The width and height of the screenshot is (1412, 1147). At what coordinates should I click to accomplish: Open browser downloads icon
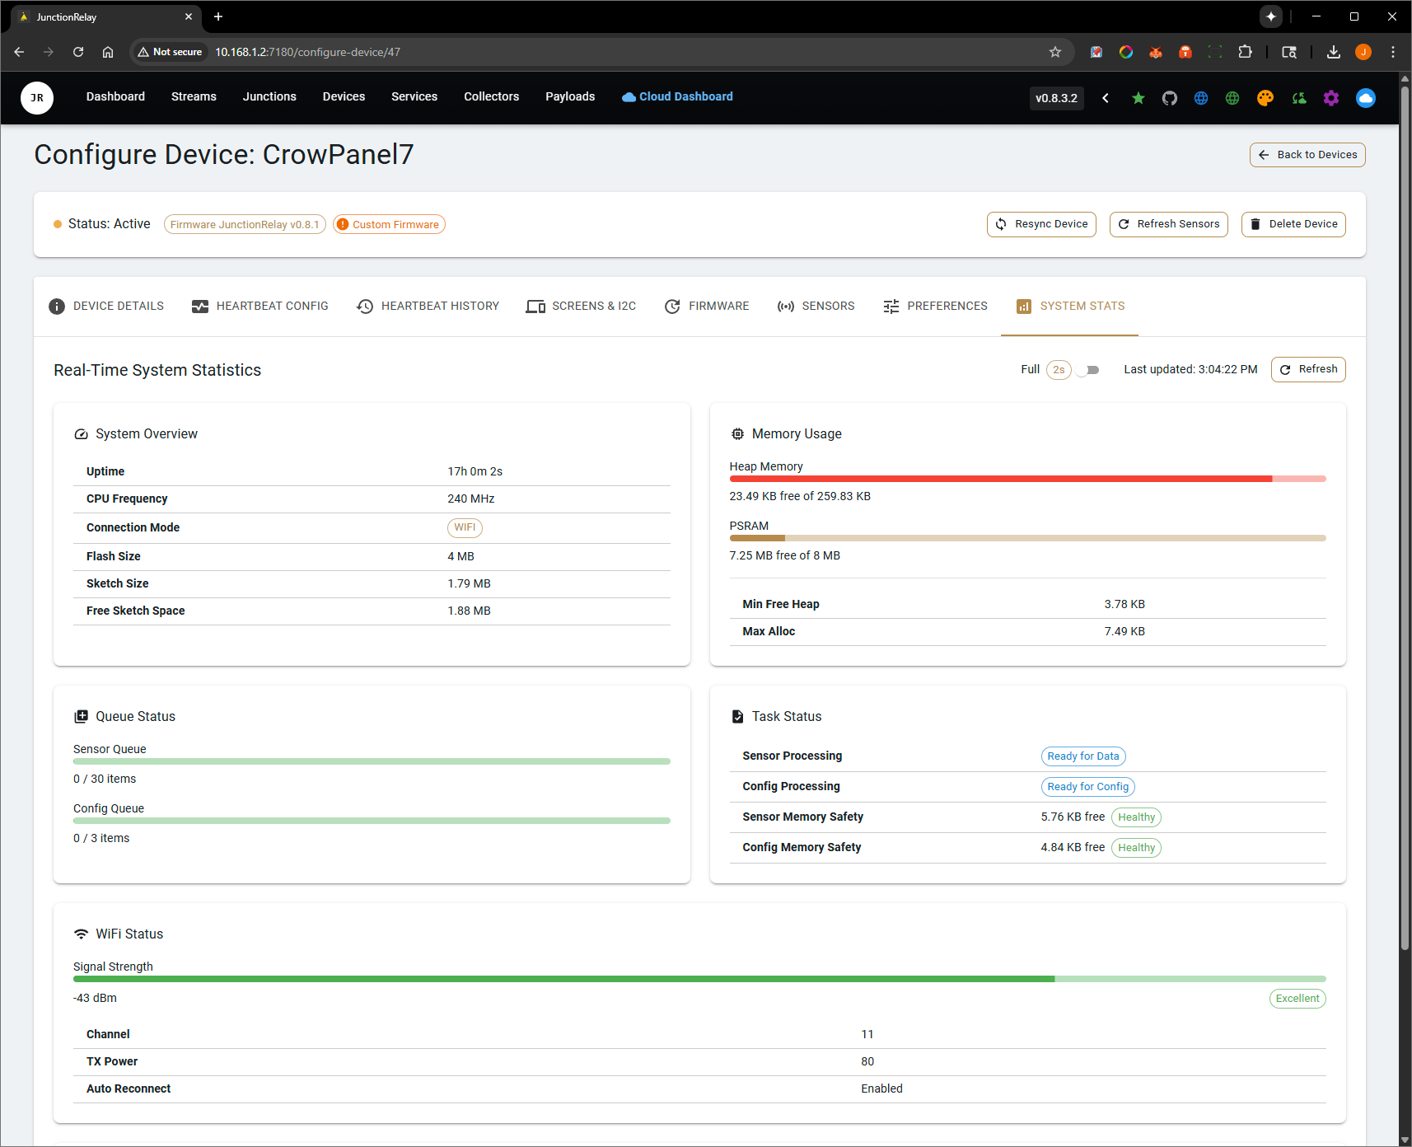click(1333, 52)
